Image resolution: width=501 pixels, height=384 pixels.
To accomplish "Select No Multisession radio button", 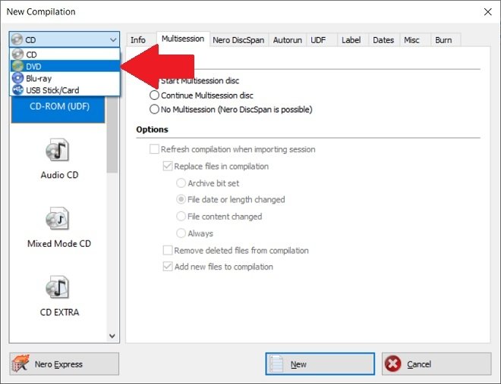I will coord(154,109).
